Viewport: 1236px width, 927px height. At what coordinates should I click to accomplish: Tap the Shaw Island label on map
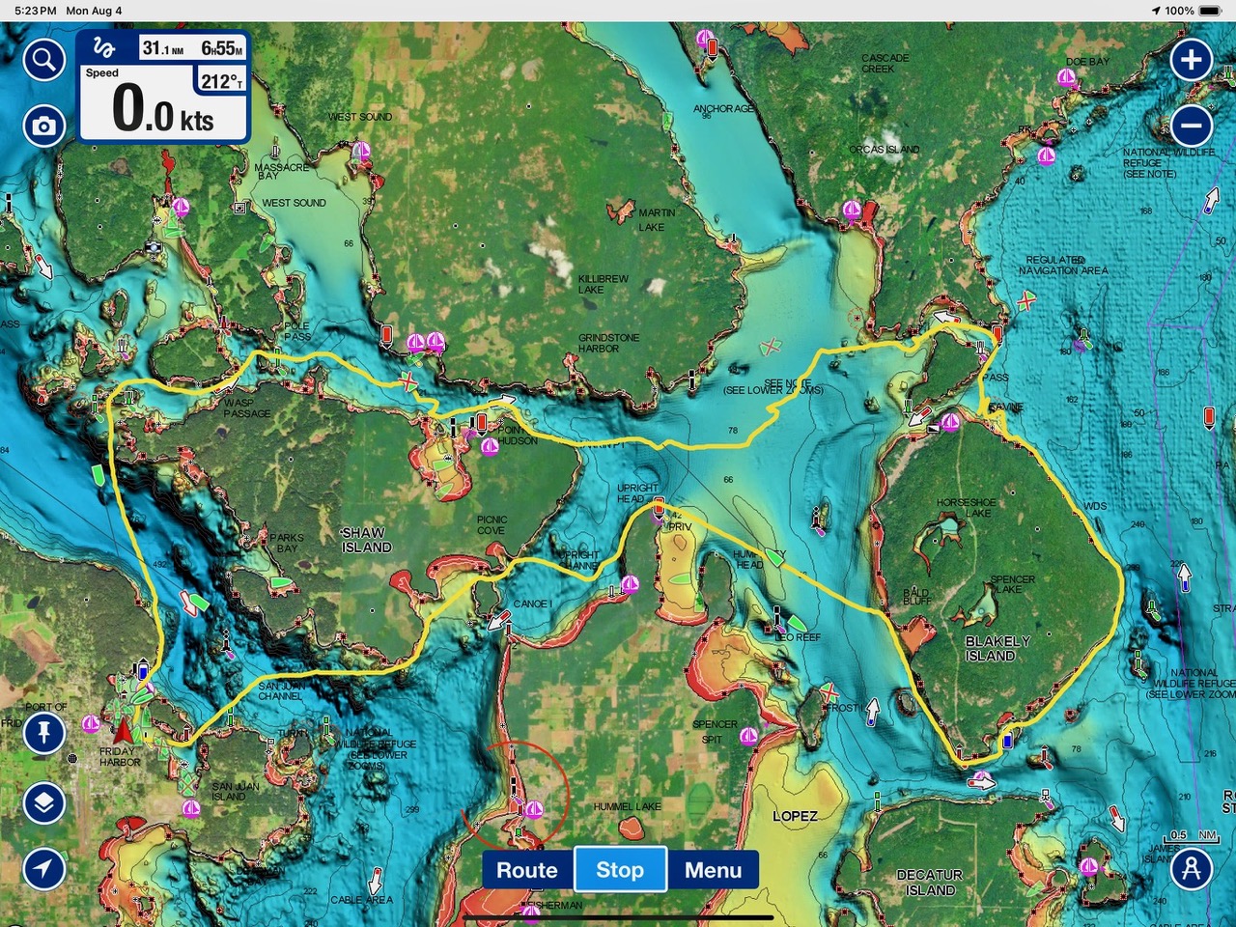[366, 540]
